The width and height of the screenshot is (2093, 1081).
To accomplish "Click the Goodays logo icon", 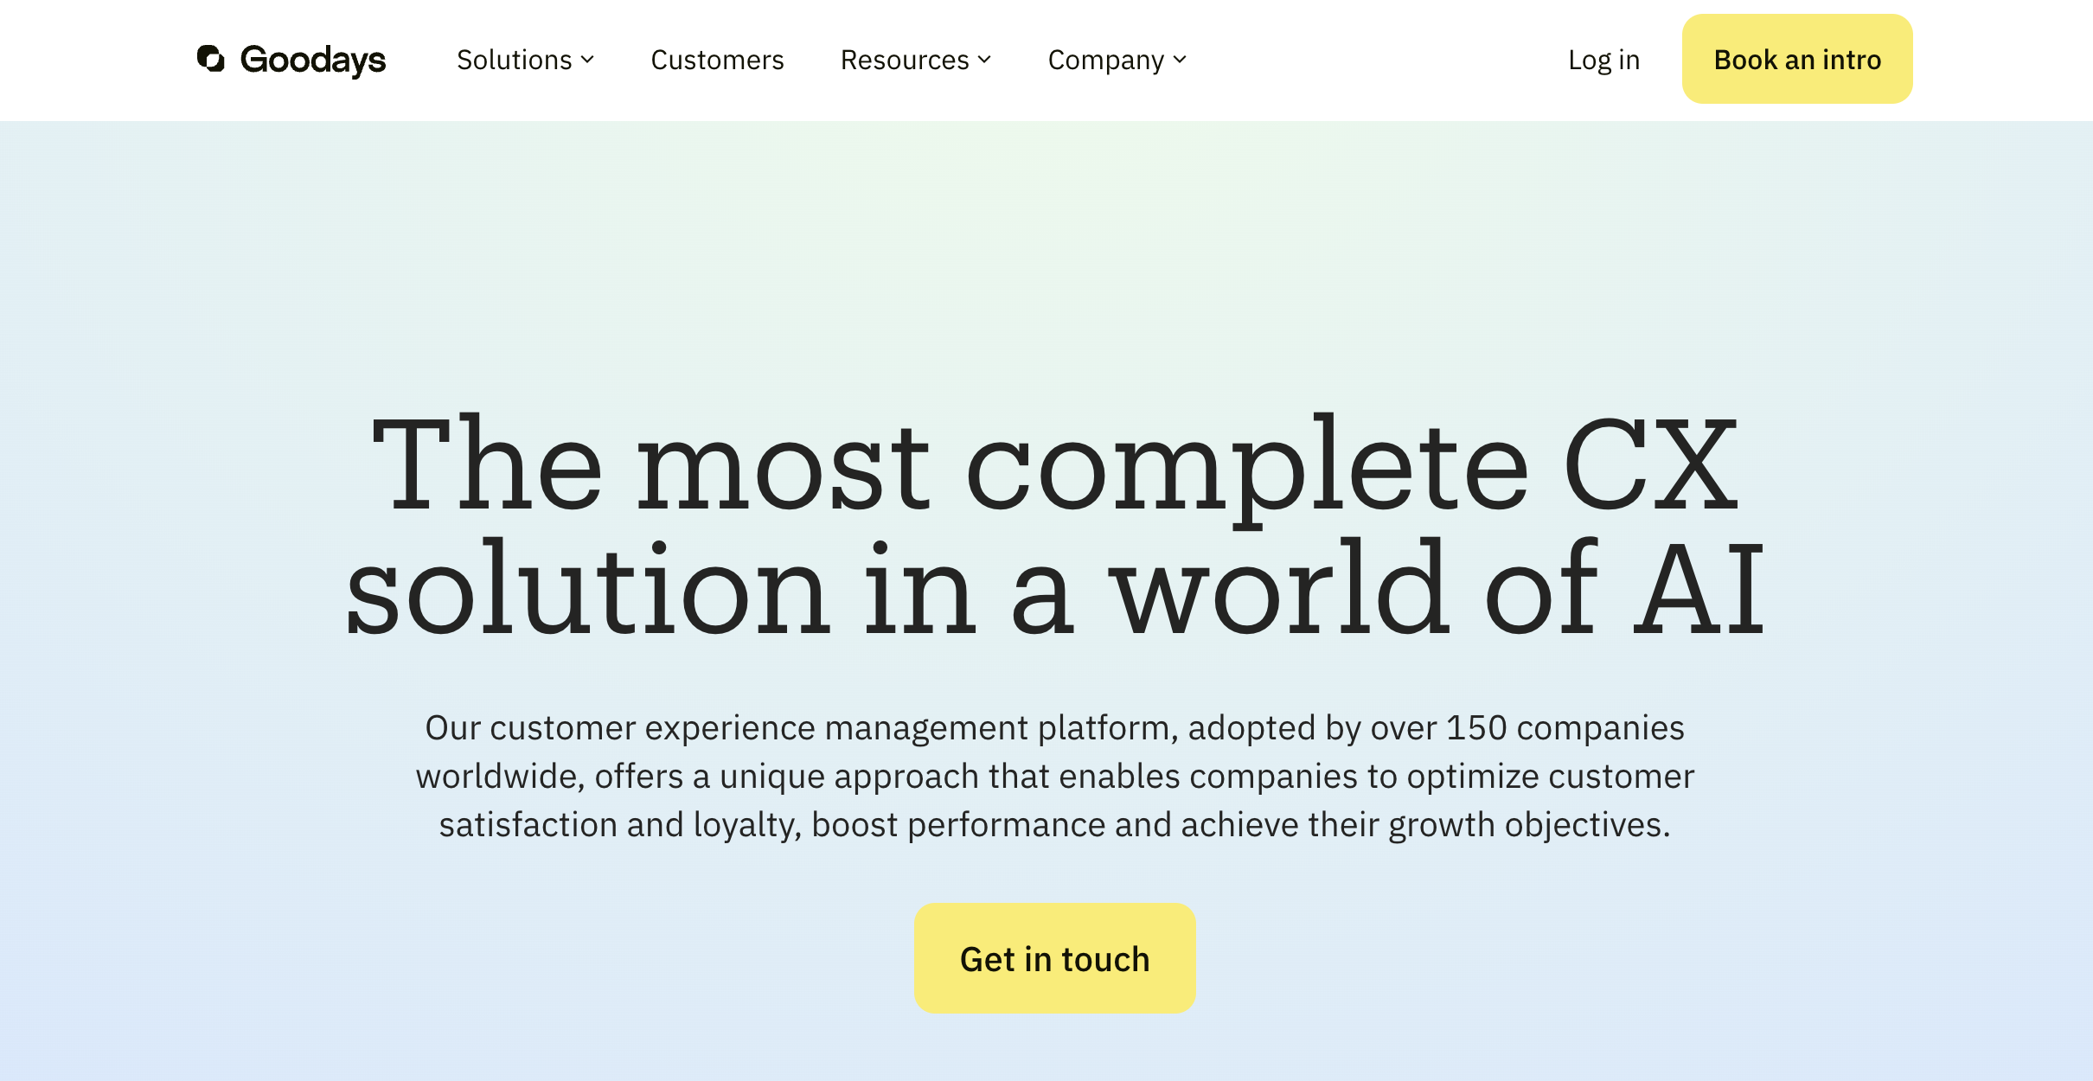I will coord(211,59).
